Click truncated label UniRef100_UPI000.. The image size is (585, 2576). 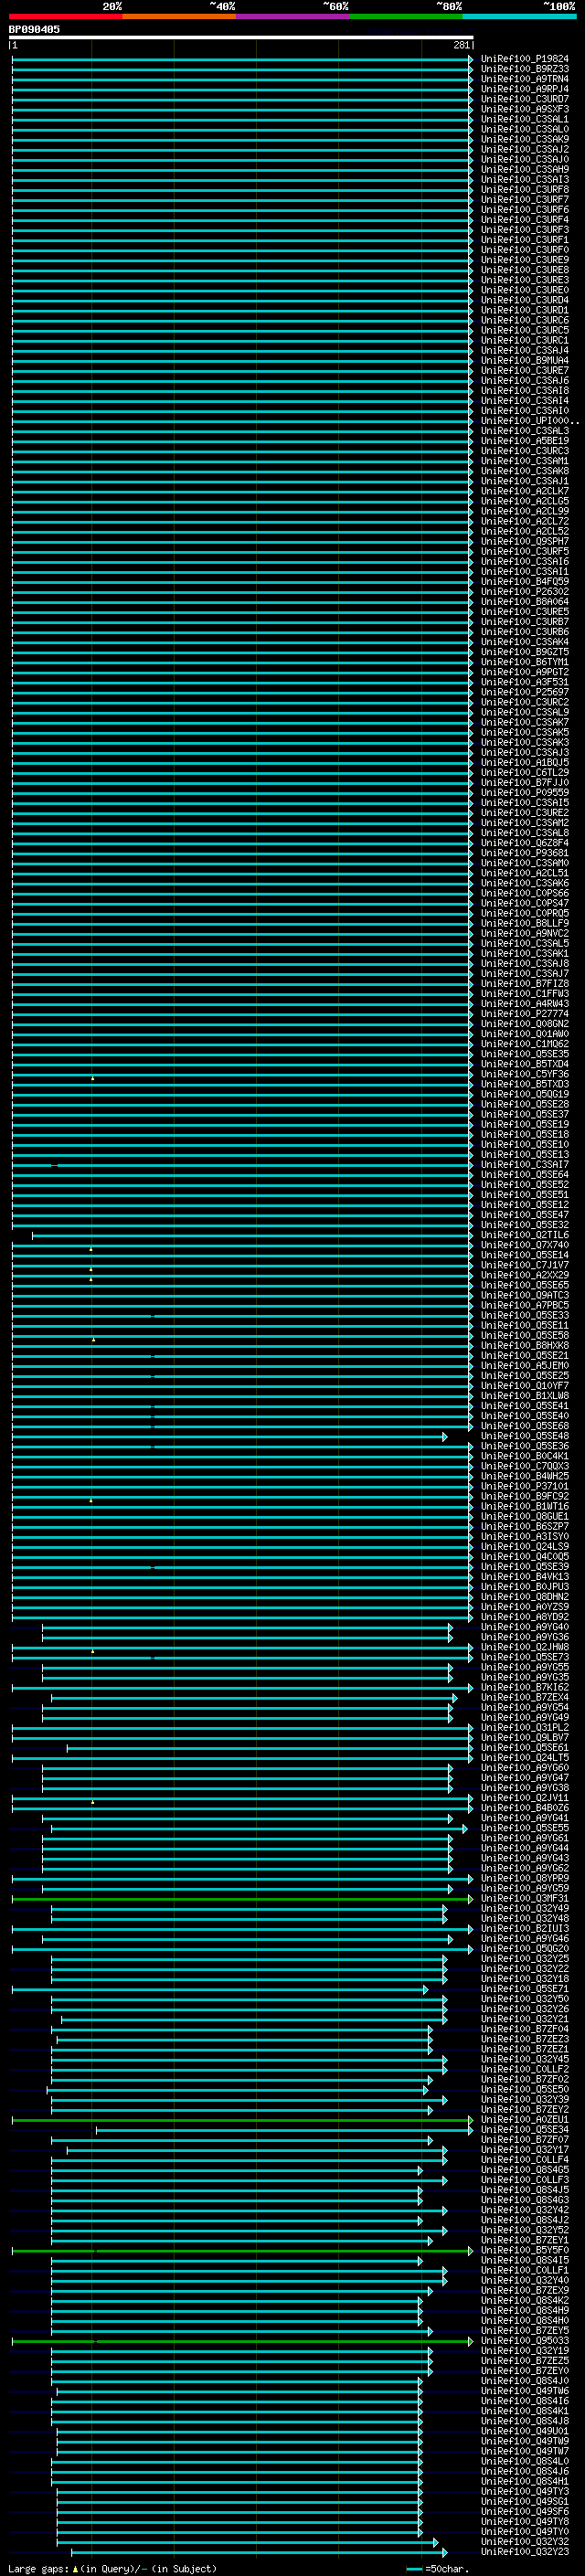click(528, 421)
